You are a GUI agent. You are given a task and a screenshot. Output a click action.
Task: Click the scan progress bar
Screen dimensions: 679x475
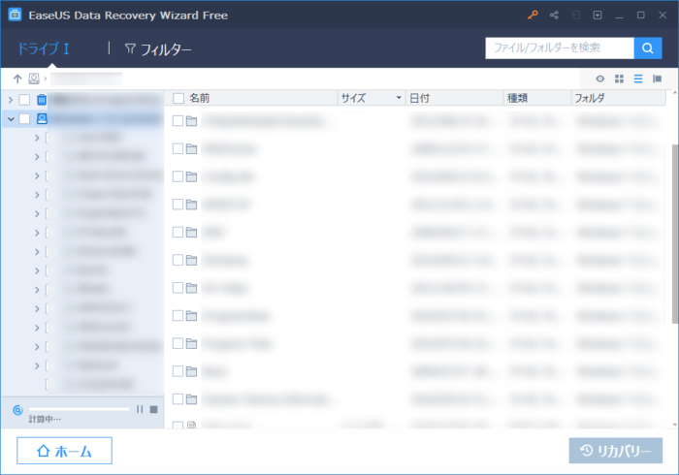coord(80,409)
